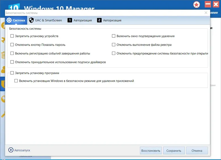The image size is (221, 160).
Task: Select the trash bin sidebar icon
Action: [3, 55]
